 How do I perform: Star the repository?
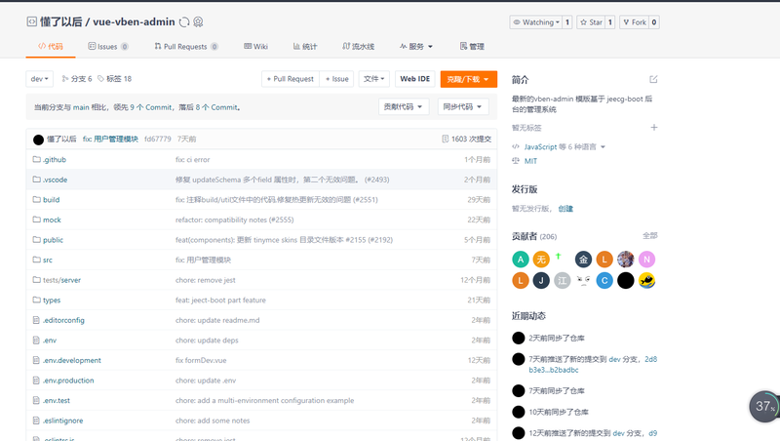[x=591, y=21]
